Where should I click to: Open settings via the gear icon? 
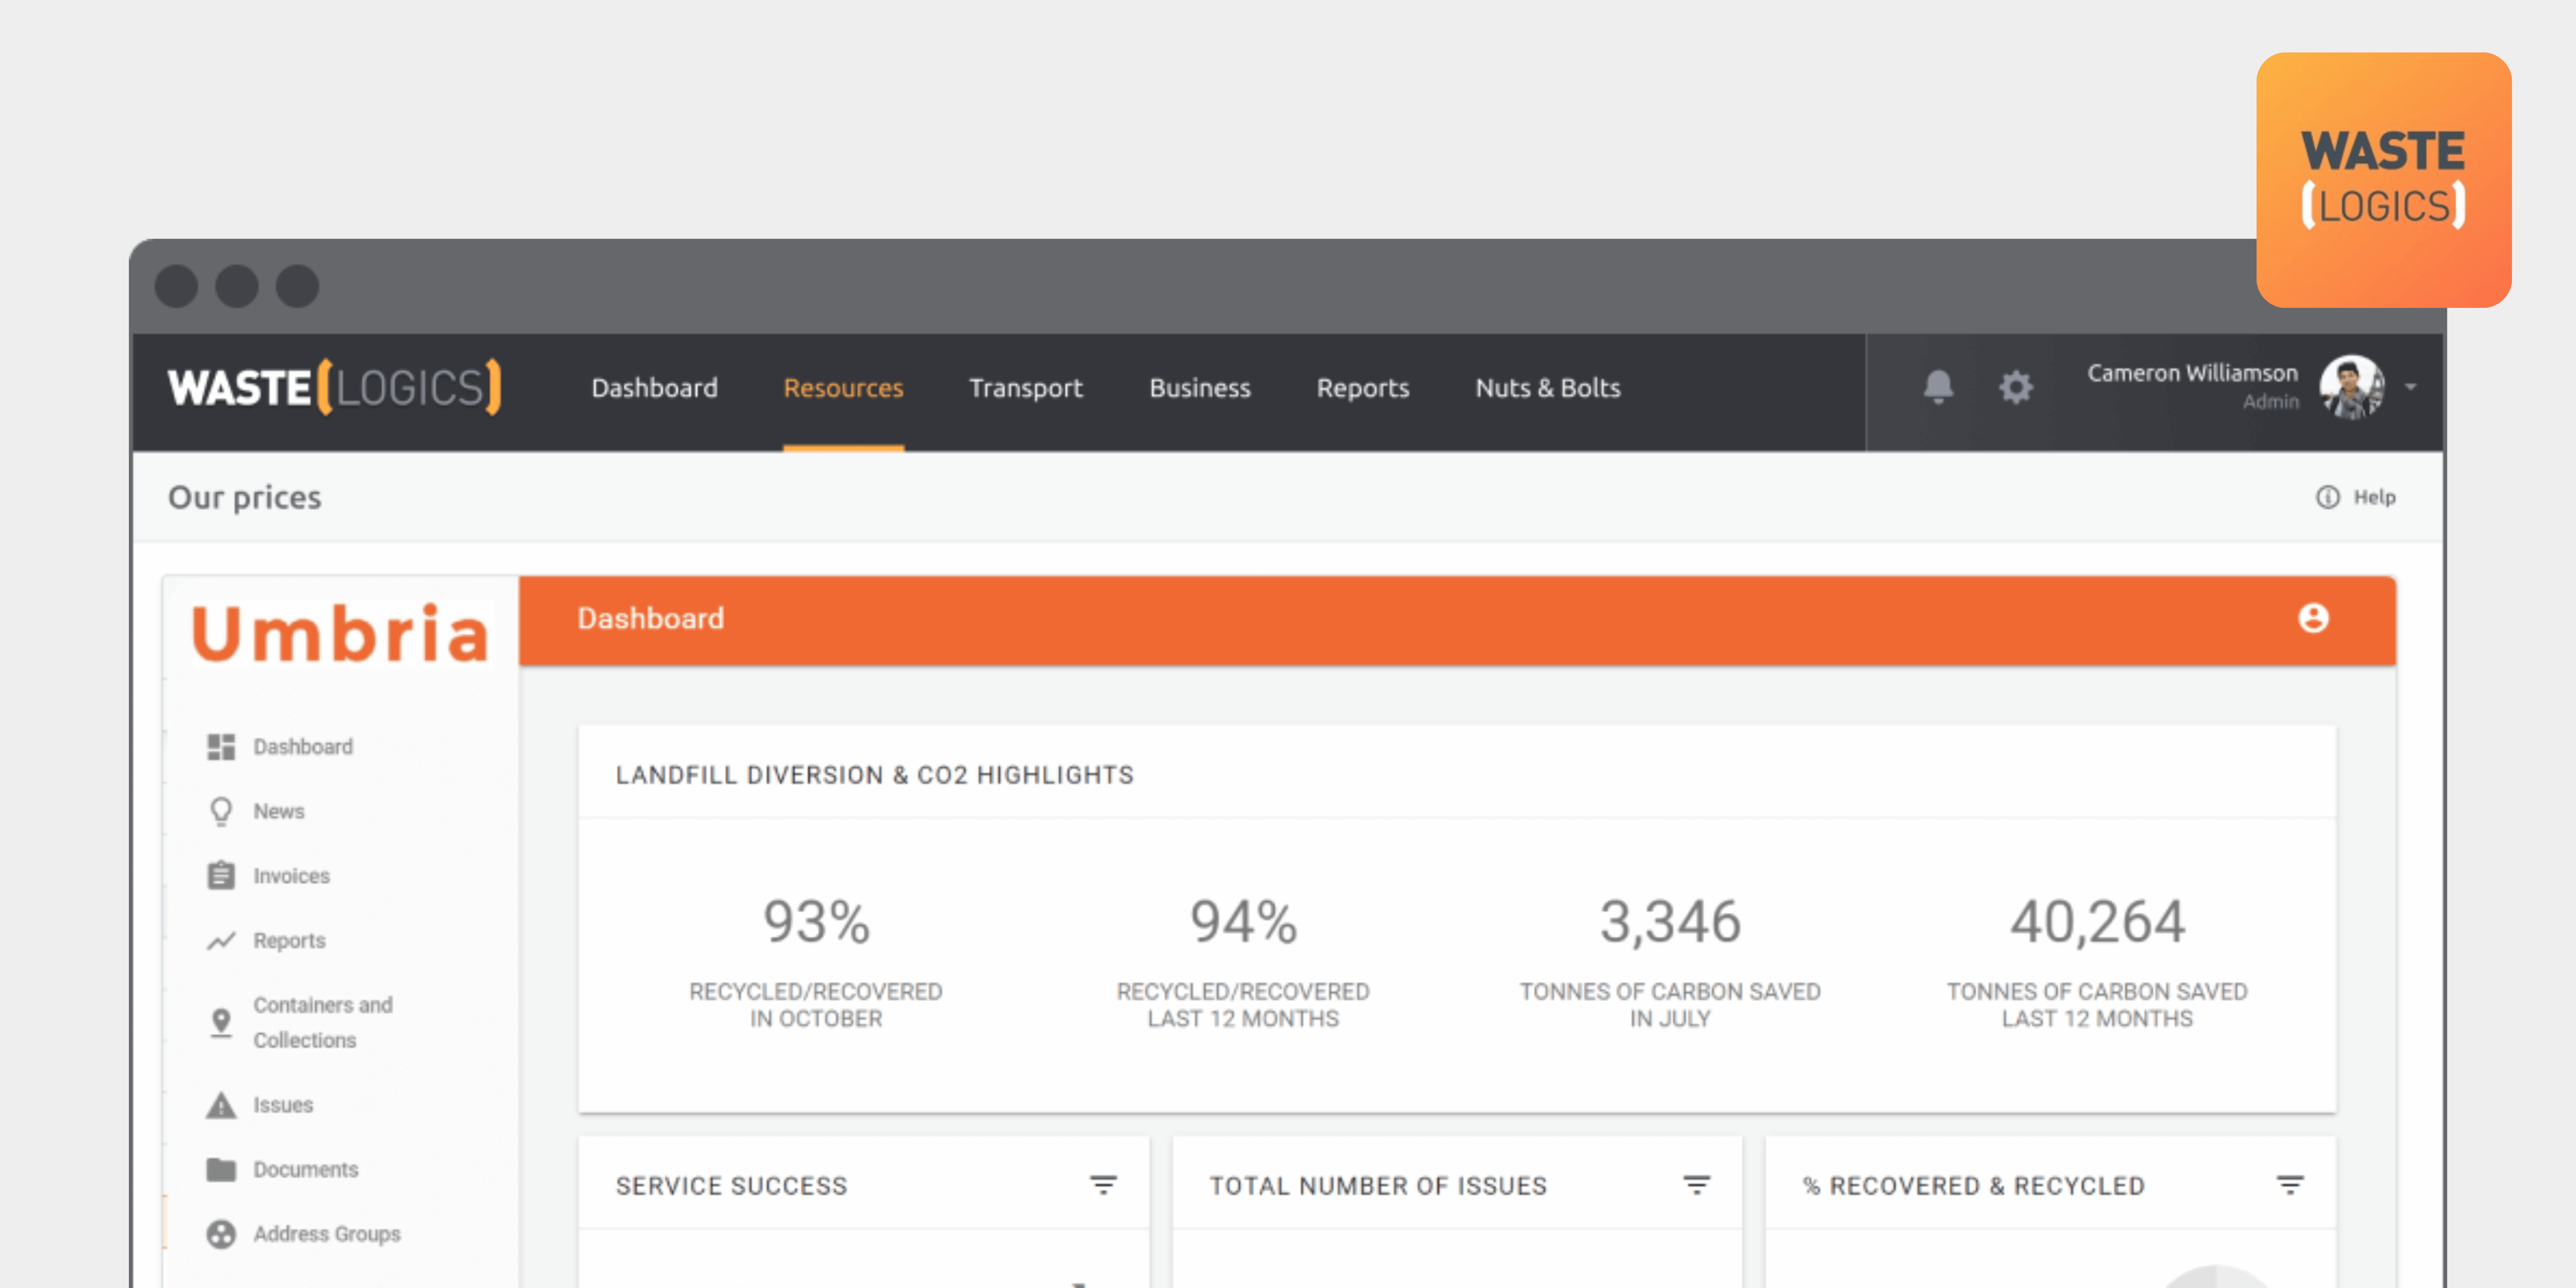pyautogui.click(x=2015, y=387)
